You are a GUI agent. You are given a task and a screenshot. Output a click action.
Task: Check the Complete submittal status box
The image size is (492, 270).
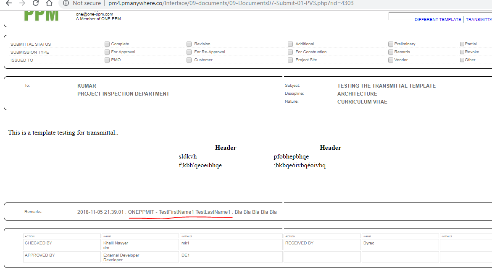pyautogui.click(x=107, y=44)
